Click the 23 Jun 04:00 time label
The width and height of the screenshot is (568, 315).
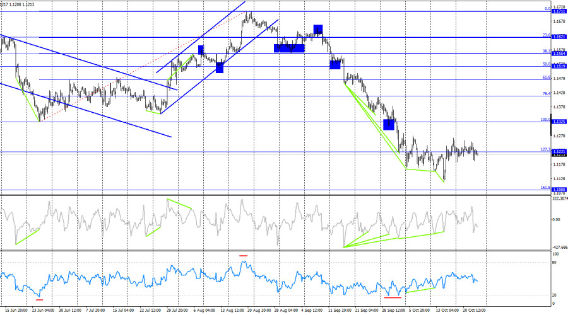tap(43, 311)
